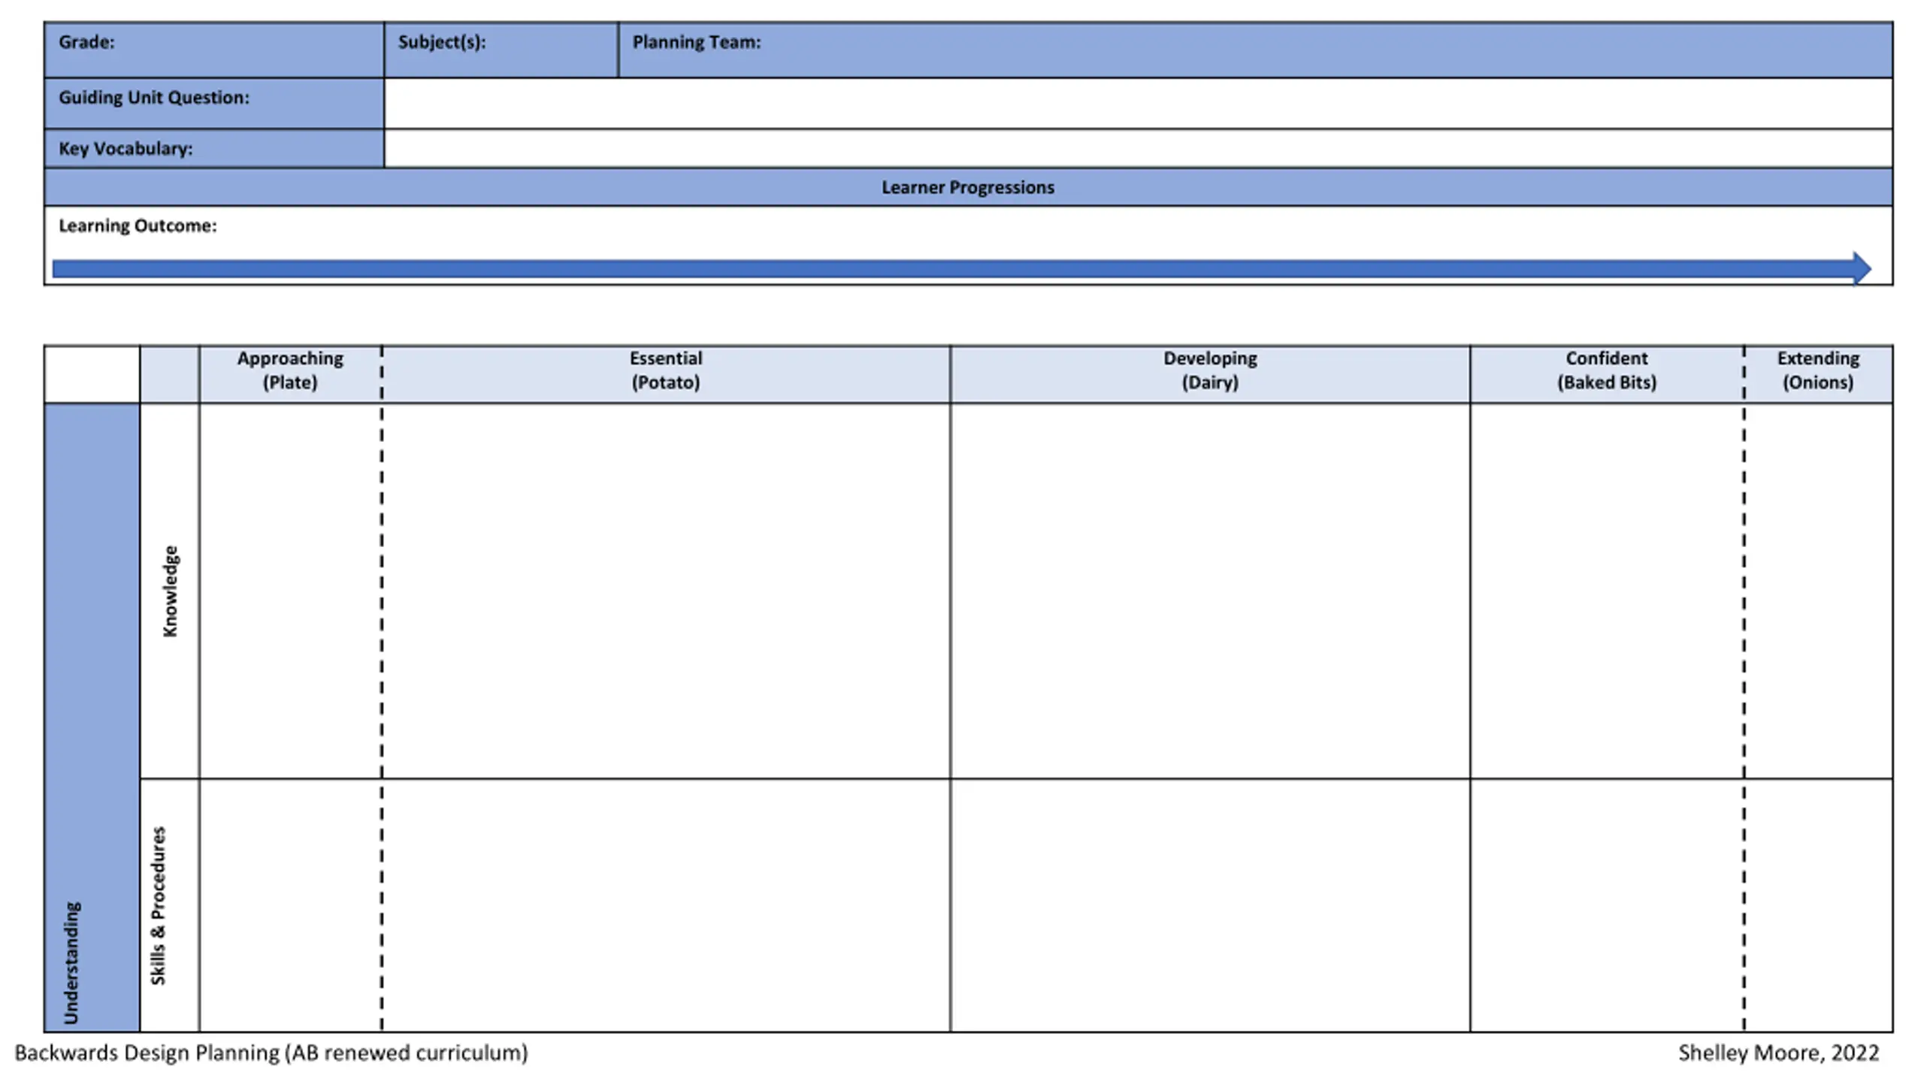Viewport: 1924px width, 1082px height.
Task: Click the Grade: header cell
Action: [x=214, y=50]
